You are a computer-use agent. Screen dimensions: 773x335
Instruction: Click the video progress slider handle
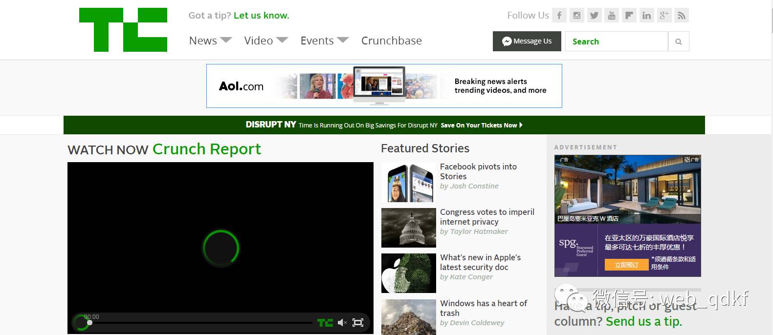click(89, 322)
